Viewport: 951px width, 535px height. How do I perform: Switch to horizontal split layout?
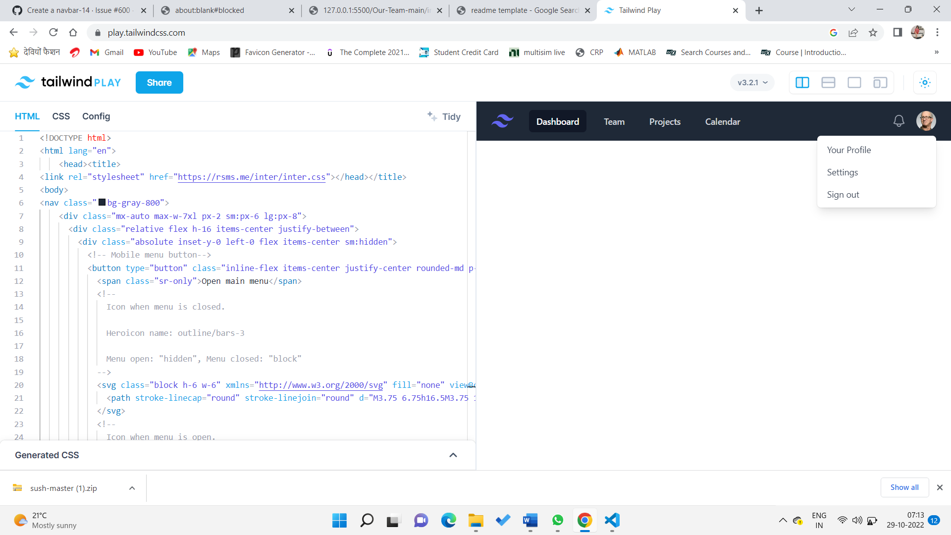828,82
